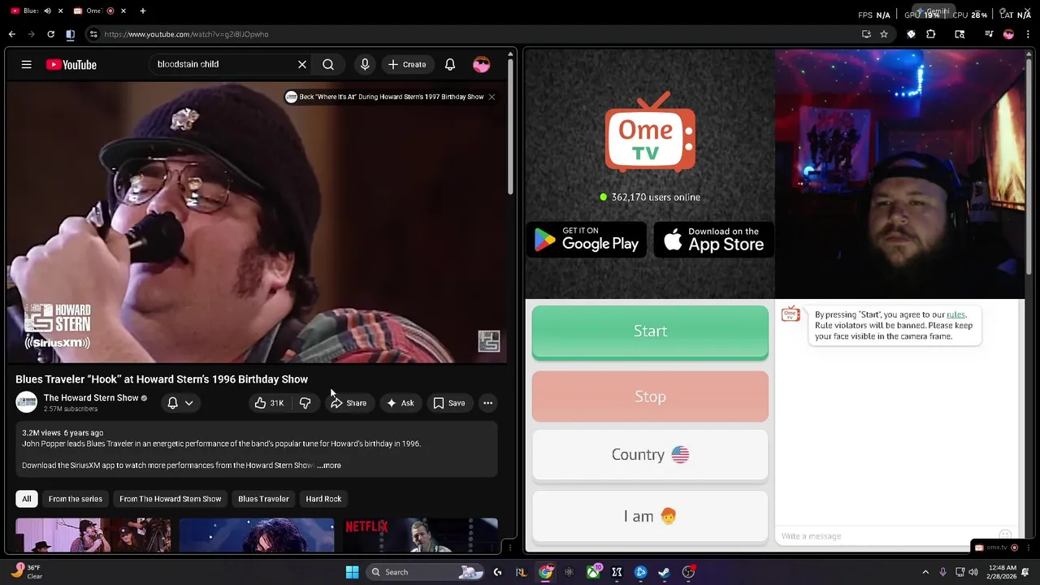The height and width of the screenshot is (585, 1040).
Task: Open the YouTube hamburger guide menu
Action: point(26,64)
